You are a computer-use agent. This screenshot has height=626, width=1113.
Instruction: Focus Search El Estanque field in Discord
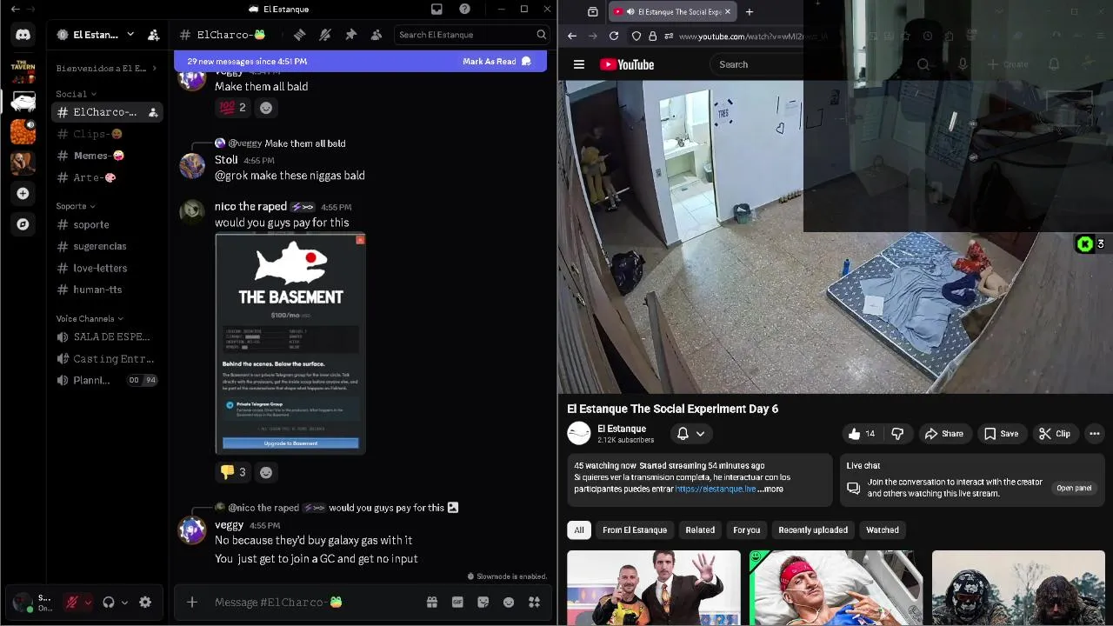tap(472, 35)
